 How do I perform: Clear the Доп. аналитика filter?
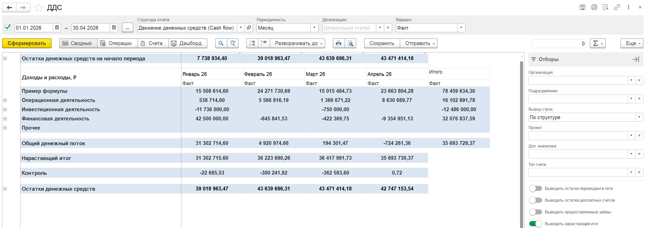pos(639,154)
